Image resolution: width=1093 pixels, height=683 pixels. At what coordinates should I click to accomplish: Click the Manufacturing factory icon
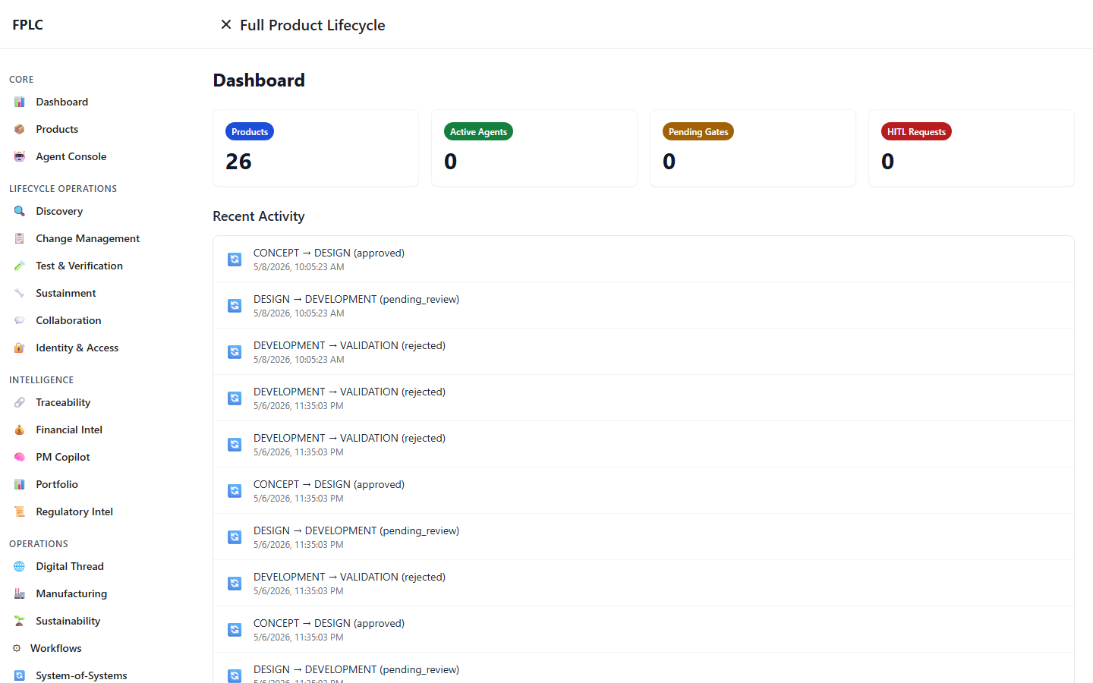click(20, 593)
